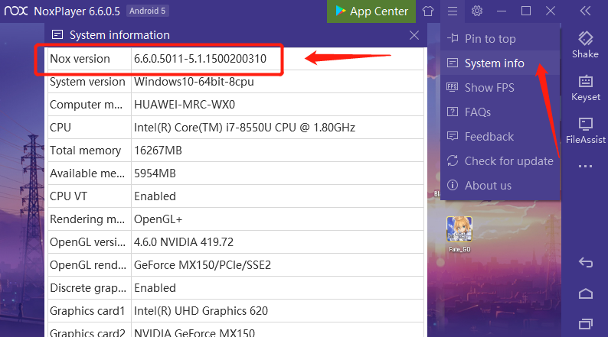Open the hamburger main menu
The width and height of the screenshot is (608, 337).
click(452, 11)
